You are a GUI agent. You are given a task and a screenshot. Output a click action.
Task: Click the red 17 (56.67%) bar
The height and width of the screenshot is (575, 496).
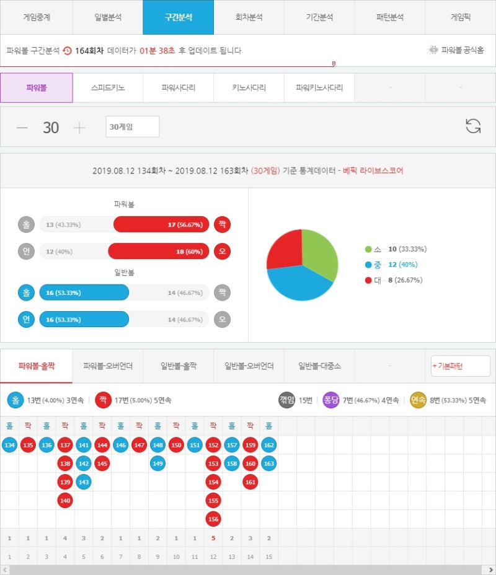tap(161, 224)
